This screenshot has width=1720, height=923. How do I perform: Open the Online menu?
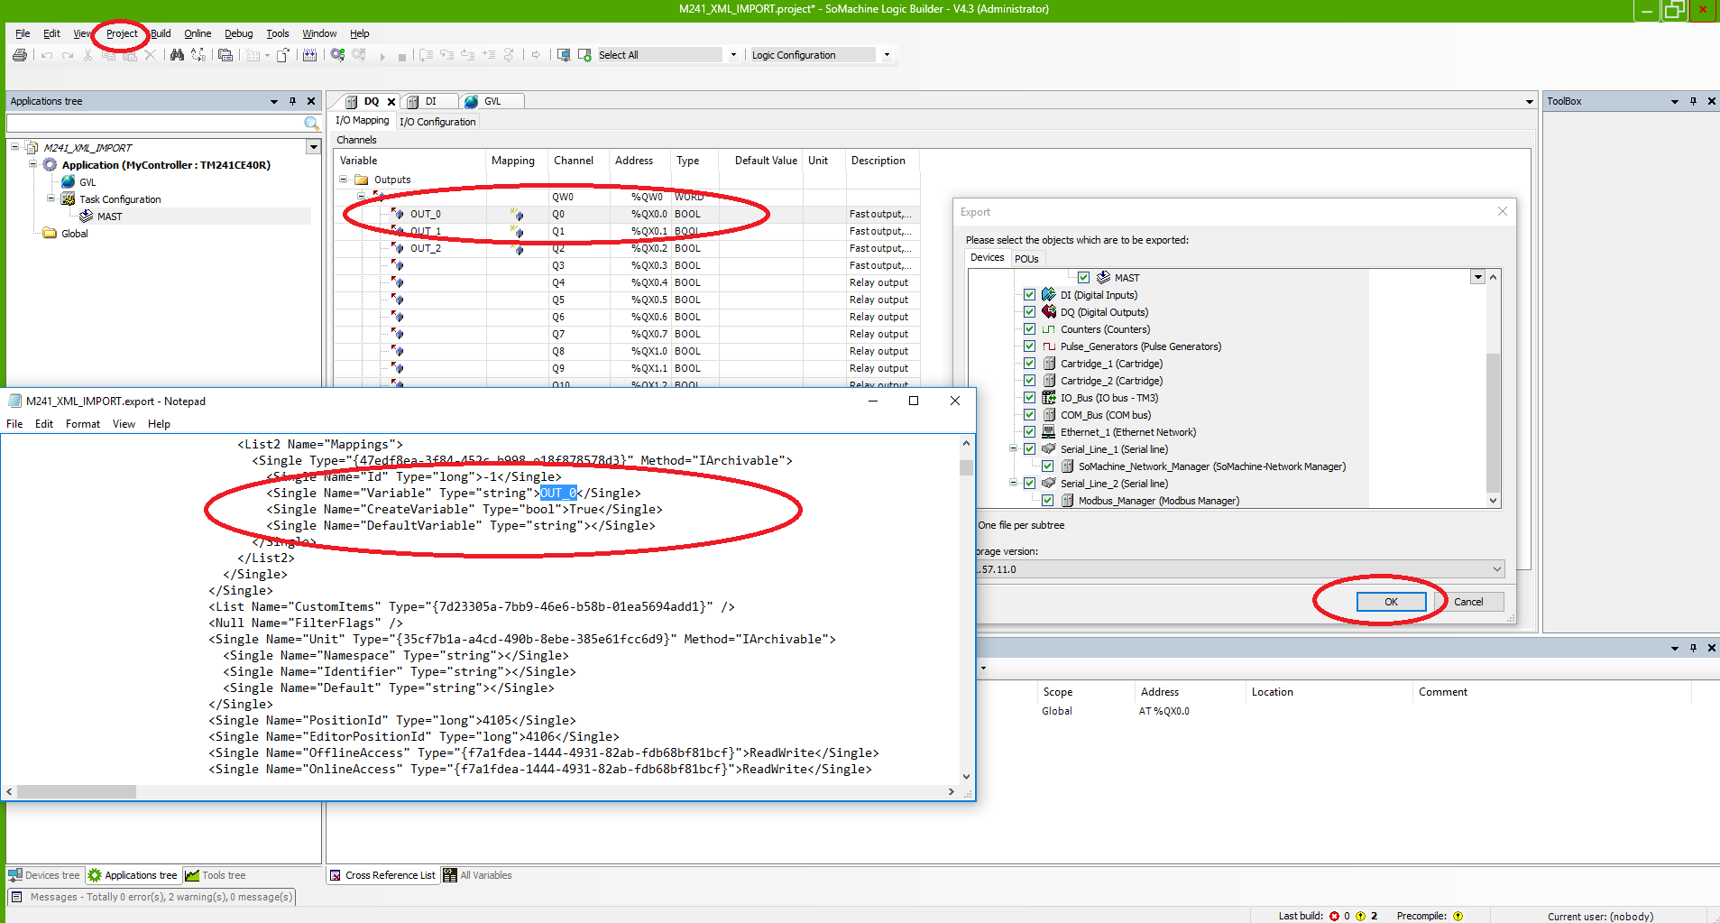(198, 33)
